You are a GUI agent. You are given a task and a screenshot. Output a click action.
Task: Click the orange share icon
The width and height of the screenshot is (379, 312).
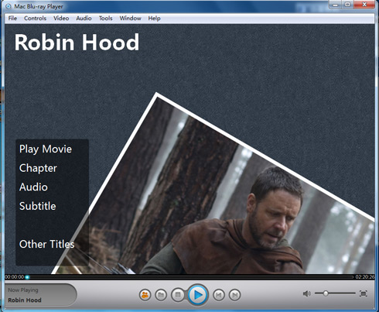145,295
